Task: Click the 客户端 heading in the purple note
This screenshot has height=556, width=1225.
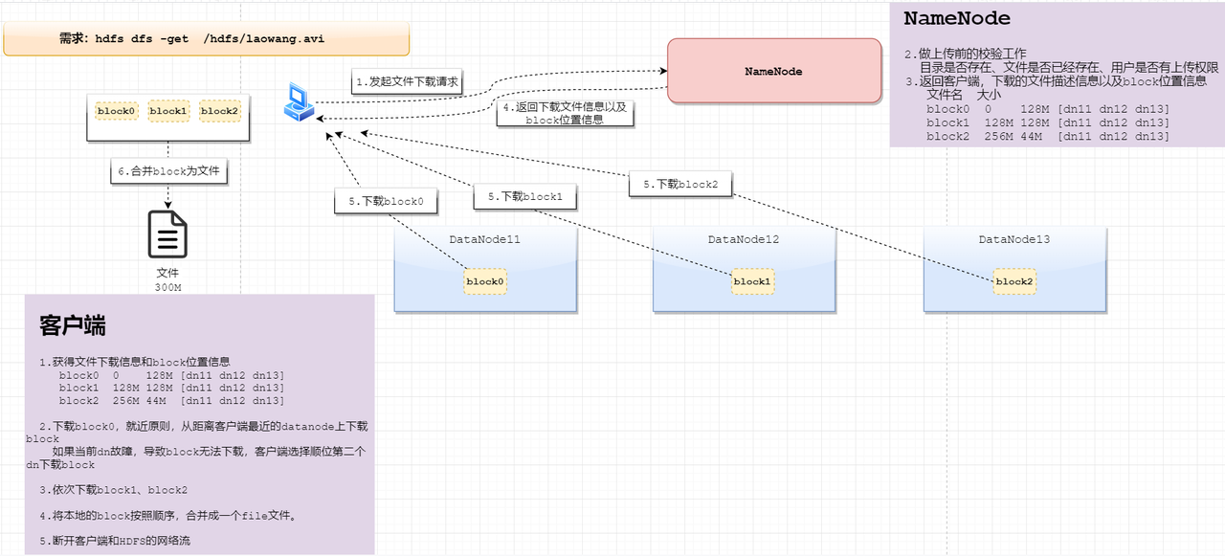Action: 73,325
